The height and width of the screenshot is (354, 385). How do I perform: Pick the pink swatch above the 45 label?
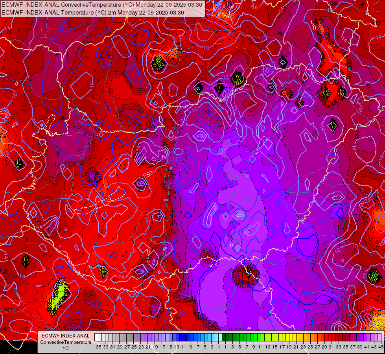tap(379, 337)
